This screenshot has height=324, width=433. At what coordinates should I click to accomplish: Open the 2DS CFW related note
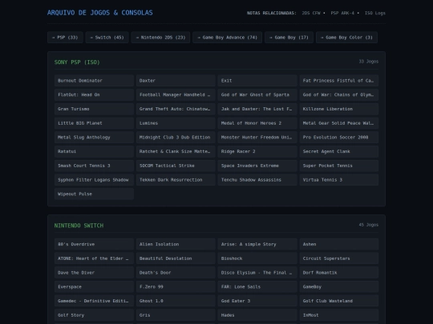coord(311,13)
